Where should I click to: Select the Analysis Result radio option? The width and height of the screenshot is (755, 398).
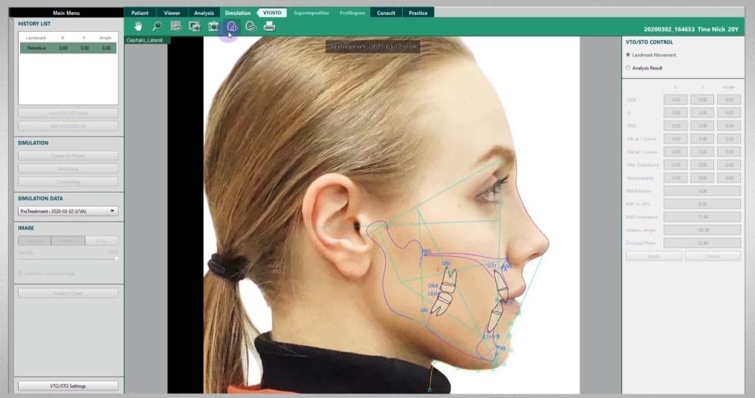click(x=628, y=68)
